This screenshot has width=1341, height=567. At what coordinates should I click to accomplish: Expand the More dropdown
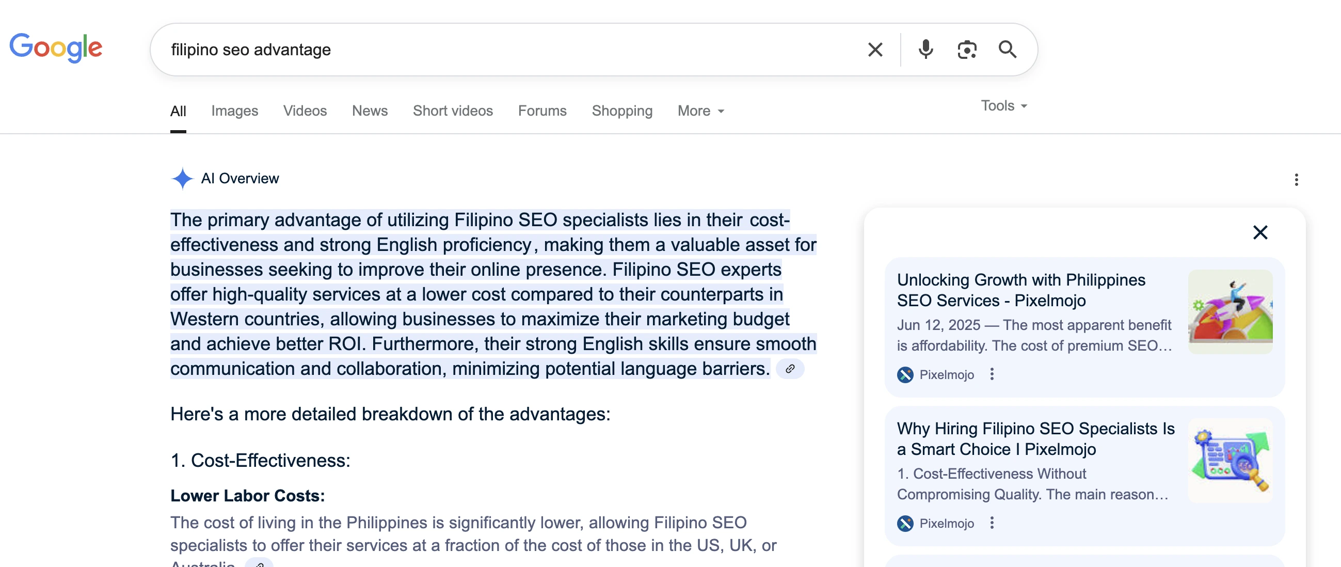pyautogui.click(x=700, y=111)
